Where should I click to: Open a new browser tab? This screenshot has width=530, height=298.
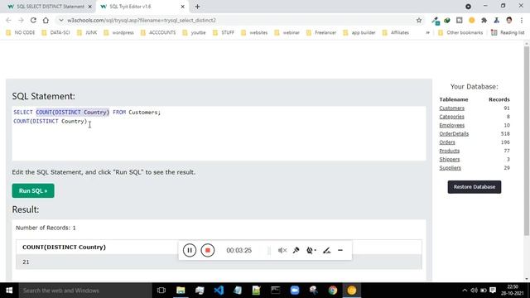click(x=197, y=7)
